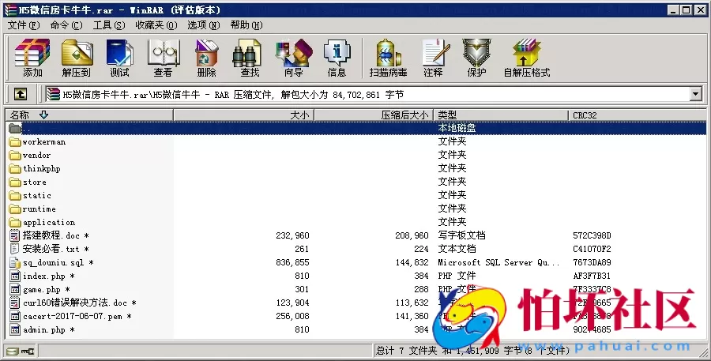This screenshot has height=361, width=711.
Task: Click the 保护 (Protect) shield icon
Action: (x=476, y=58)
